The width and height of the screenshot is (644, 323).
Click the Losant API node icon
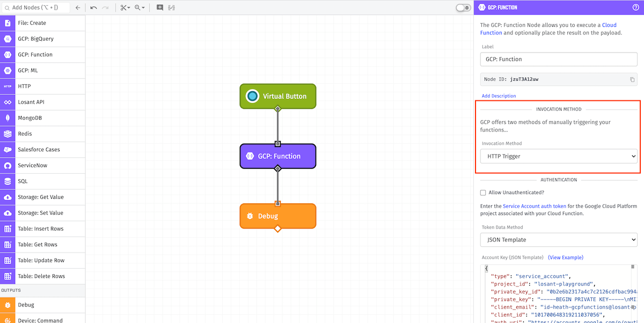[x=8, y=102]
